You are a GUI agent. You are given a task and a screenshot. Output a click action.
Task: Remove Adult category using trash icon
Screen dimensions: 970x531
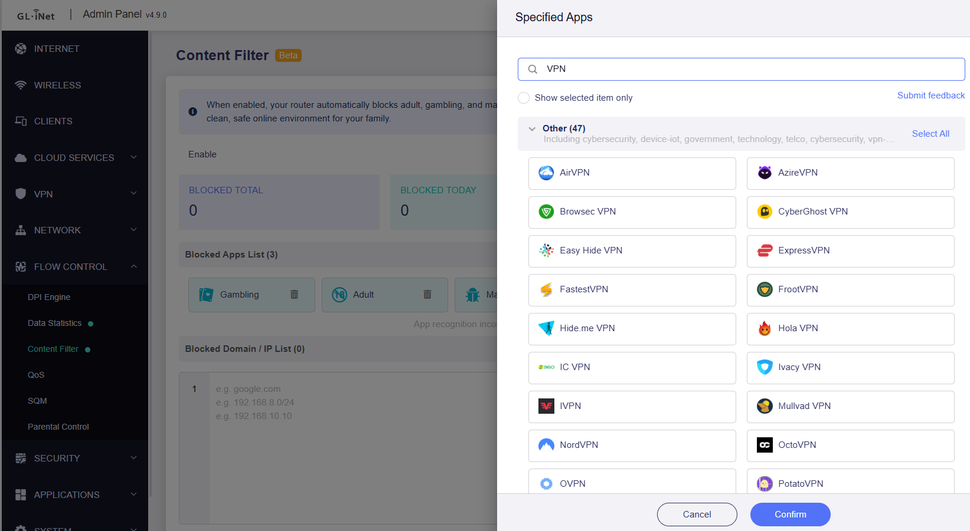[x=427, y=295]
